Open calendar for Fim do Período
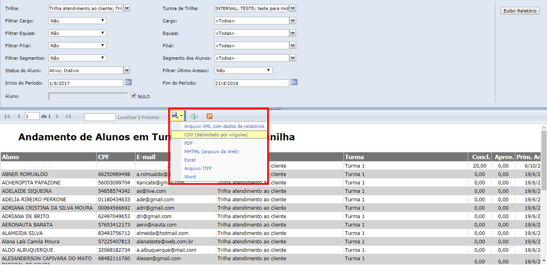Screen dimensions: 547x265 coord(294,82)
